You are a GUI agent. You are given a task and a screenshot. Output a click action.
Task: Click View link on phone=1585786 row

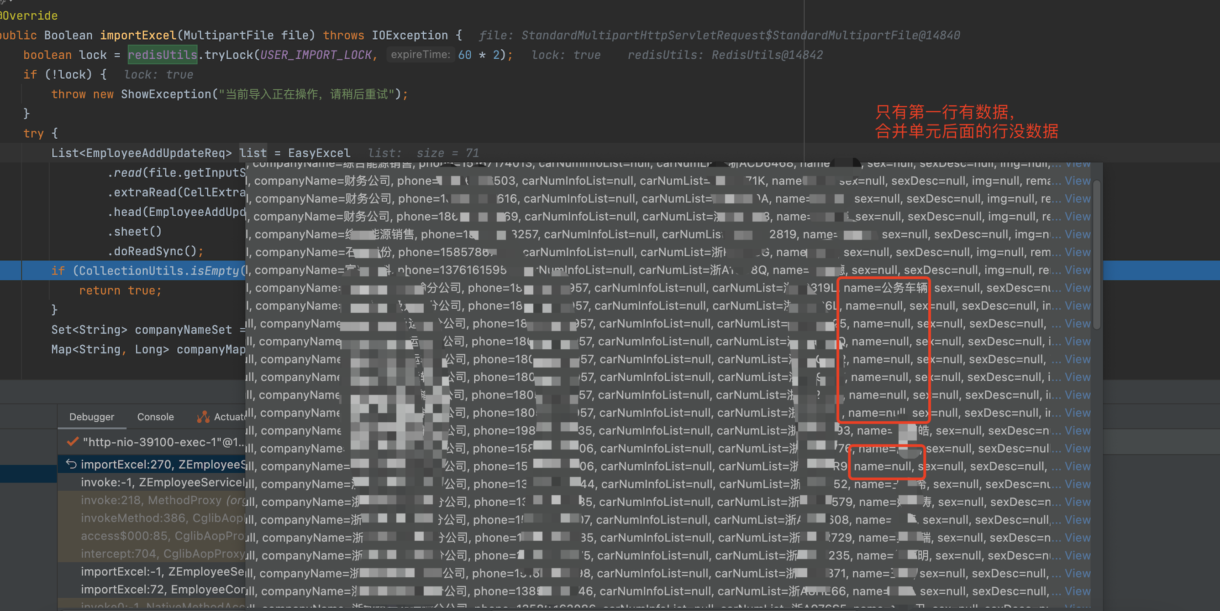tap(1078, 252)
